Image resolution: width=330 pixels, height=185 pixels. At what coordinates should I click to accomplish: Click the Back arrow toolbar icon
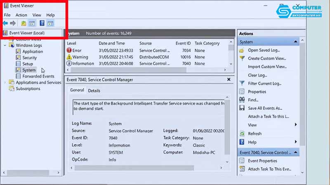coord(5,23)
